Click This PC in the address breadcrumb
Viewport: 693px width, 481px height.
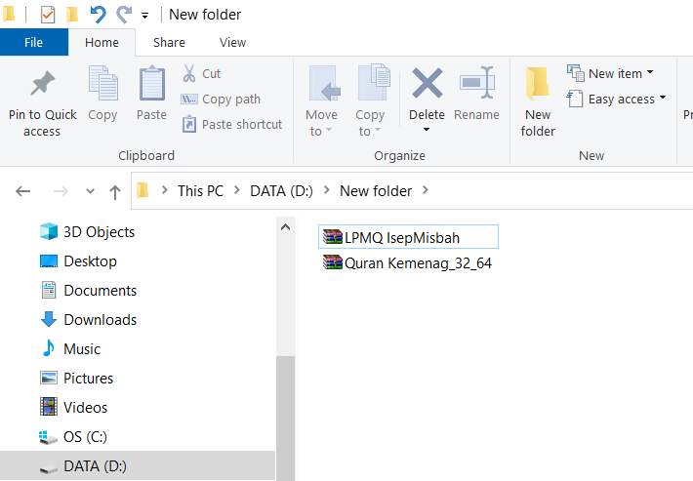(x=201, y=191)
